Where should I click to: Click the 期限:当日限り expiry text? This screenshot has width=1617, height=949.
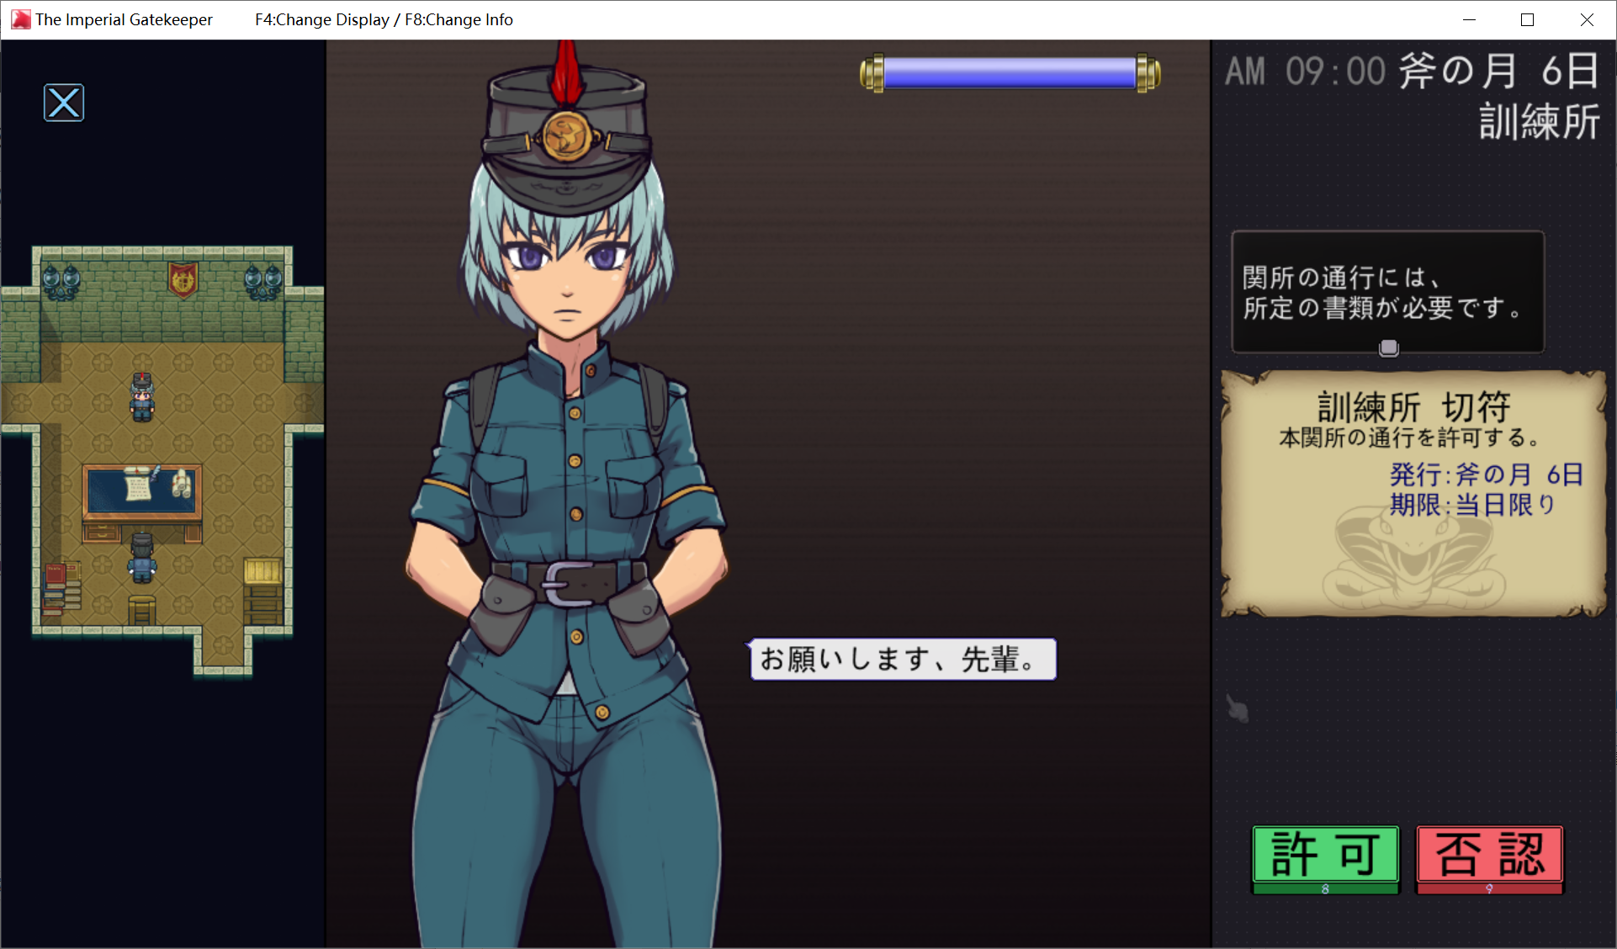(x=1472, y=505)
